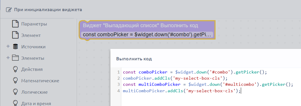Open the Действия block category
This screenshot has width=301, height=106.
point(32,69)
